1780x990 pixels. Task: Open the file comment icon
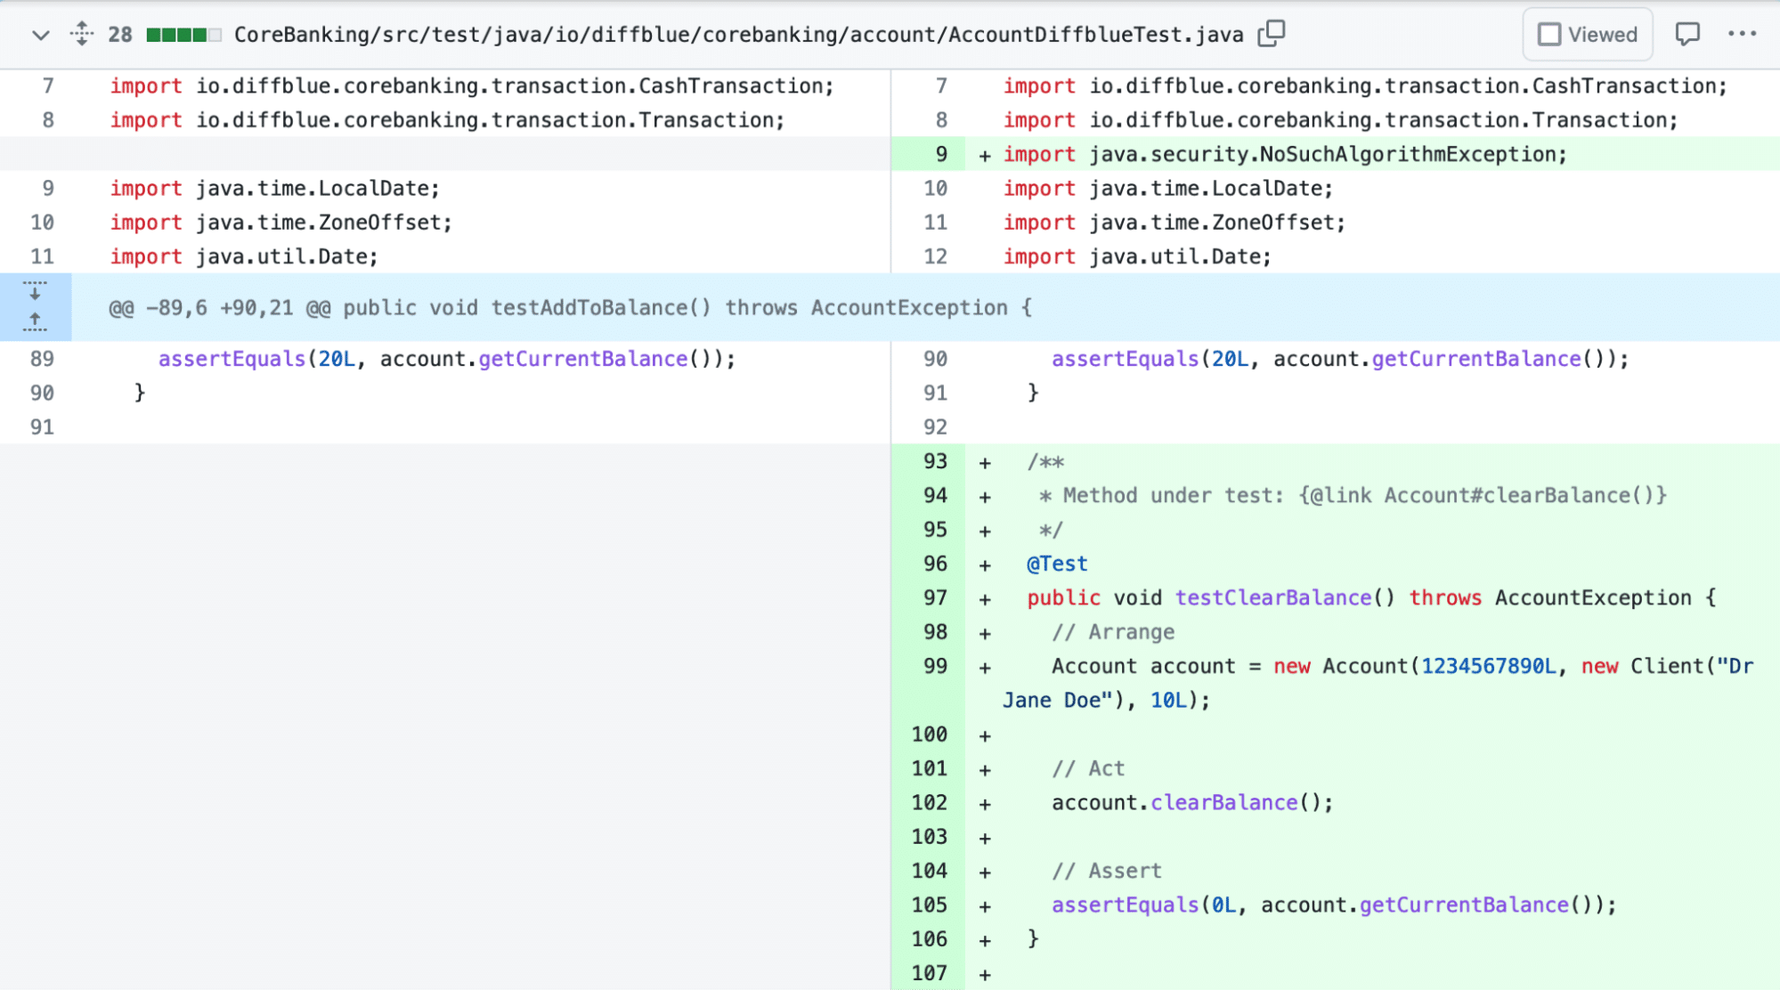[x=1687, y=34]
